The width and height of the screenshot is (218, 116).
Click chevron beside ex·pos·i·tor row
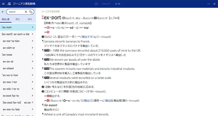click(32, 82)
